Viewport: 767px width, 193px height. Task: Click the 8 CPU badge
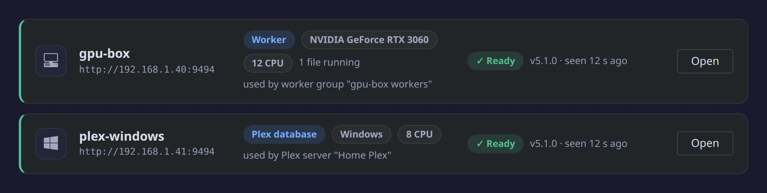point(419,134)
